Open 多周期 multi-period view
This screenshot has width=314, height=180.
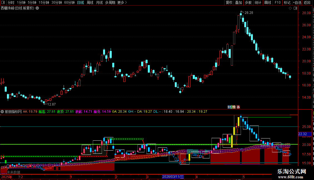[x=110, y=2]
